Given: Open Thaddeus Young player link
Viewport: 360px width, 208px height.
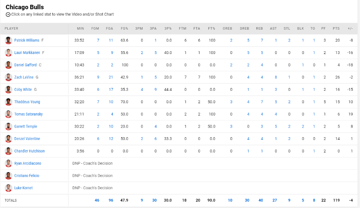Looking at the screenshot, I should pos(27,102).
